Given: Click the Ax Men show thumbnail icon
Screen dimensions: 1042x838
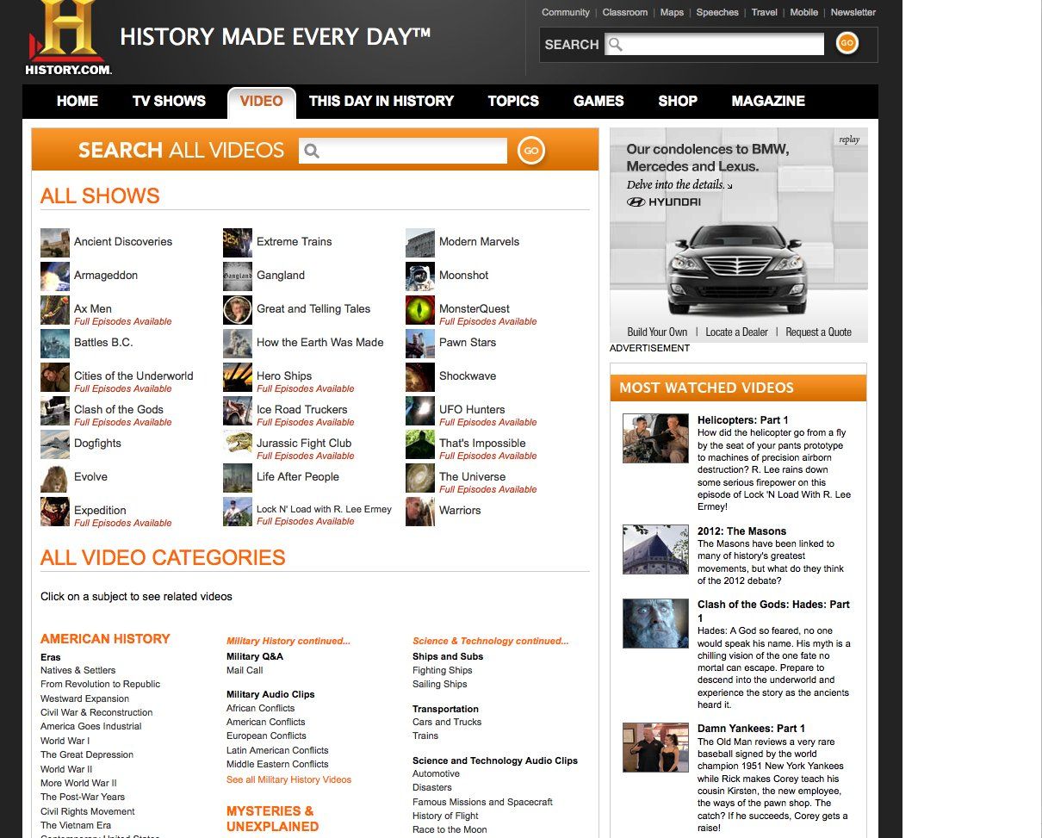Looking at the screenshot, I should click(55, 310).
